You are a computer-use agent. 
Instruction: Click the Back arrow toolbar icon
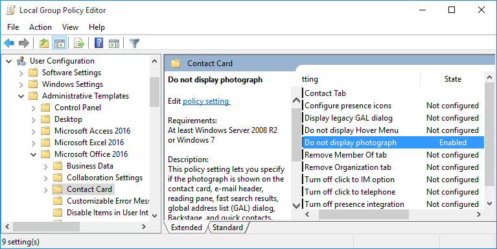tap(9, 43)
